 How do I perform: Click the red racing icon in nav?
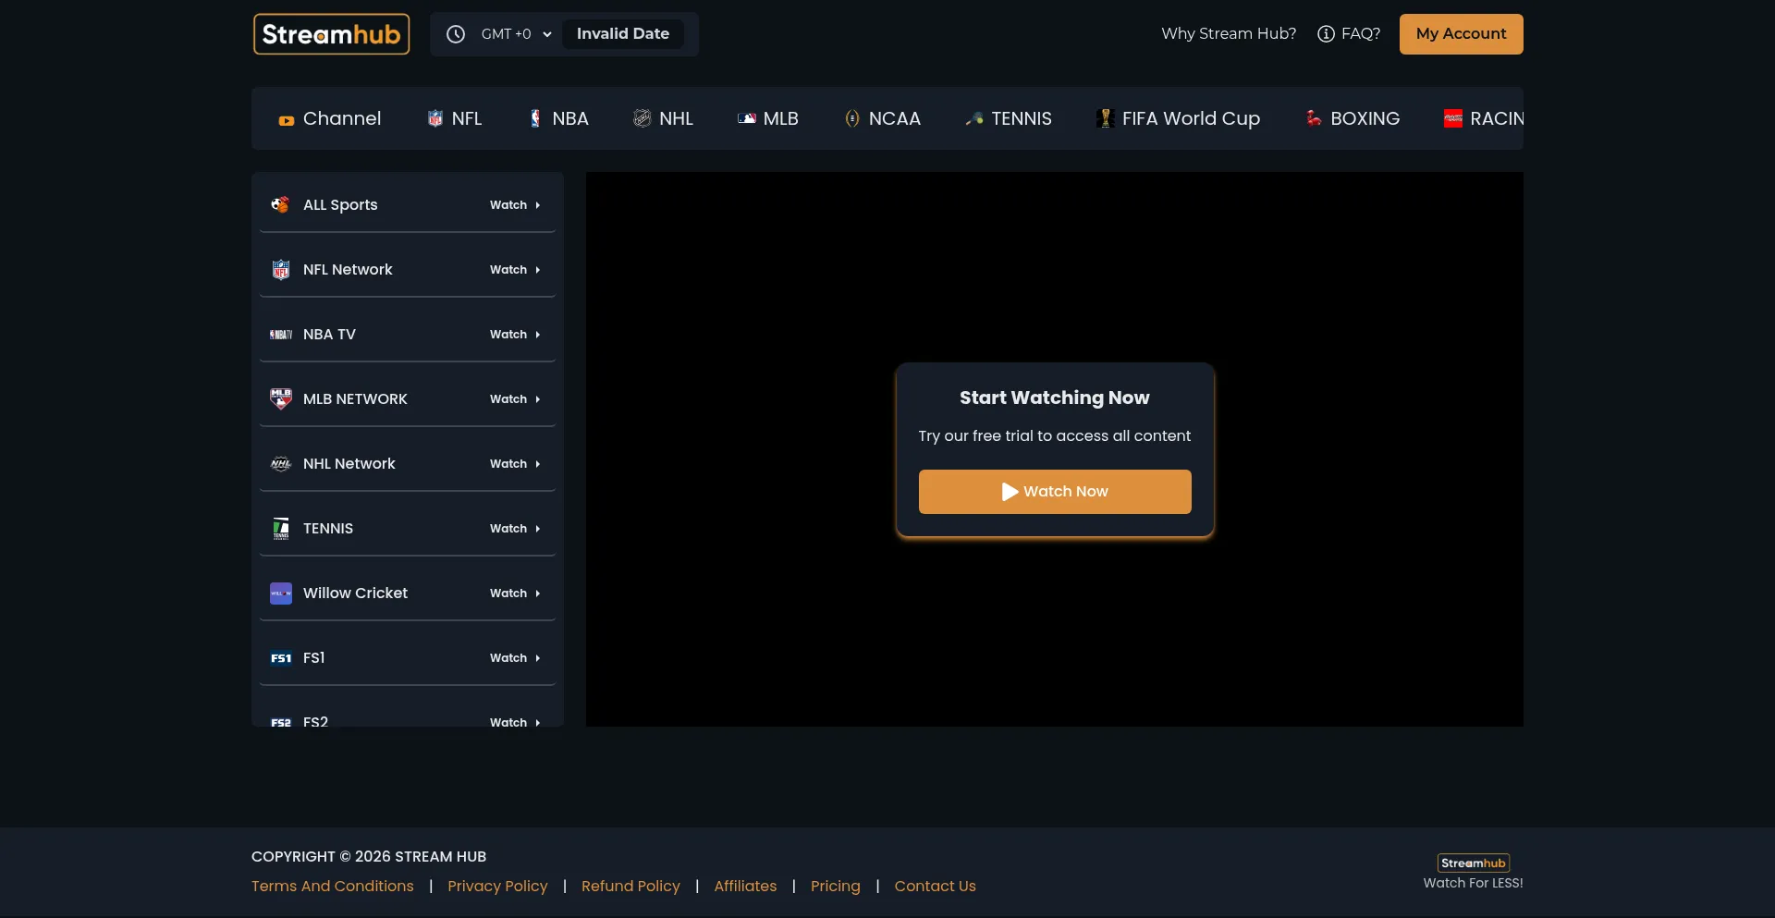(1453, 118)
